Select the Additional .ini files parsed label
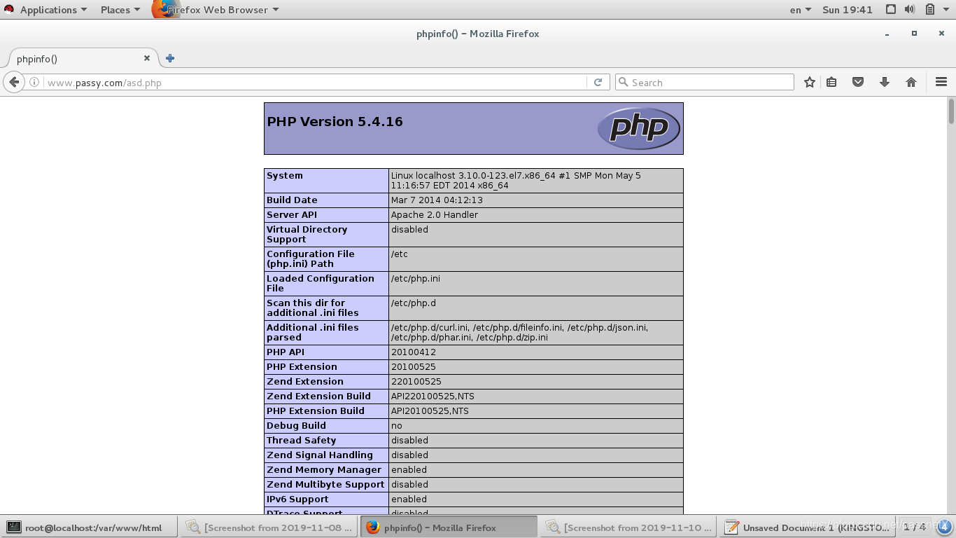956x538 pixels. pyautogui.click(x=312, y=333)
